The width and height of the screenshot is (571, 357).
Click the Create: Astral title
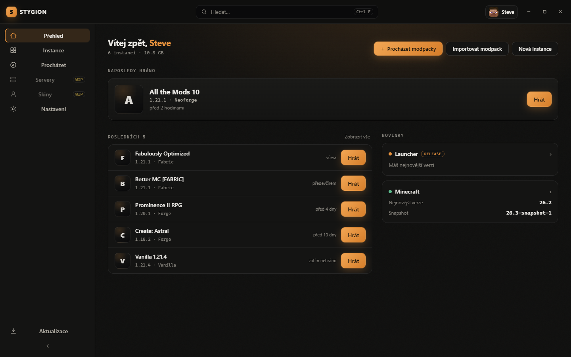point(152,231)
